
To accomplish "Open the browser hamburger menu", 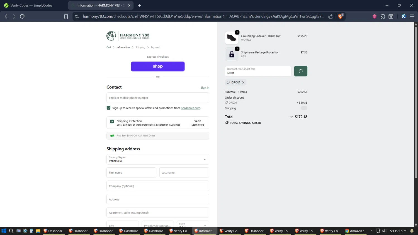I will (x=412, y=16).
